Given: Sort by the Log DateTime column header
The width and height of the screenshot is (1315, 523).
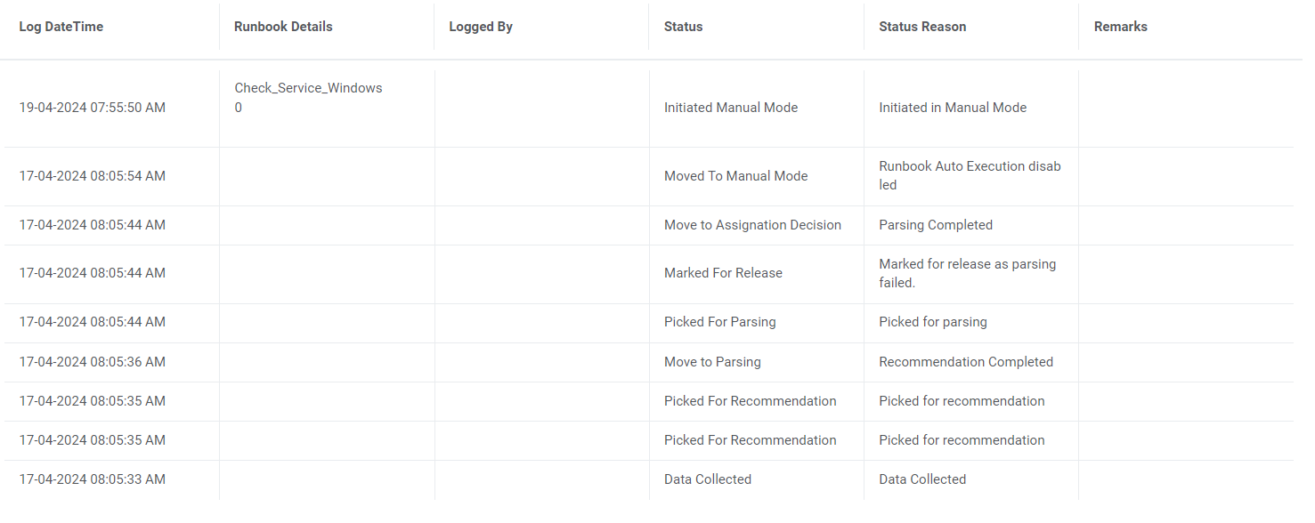Looking at the screenshot, I should pyautogui.click(x=61, y=27).
